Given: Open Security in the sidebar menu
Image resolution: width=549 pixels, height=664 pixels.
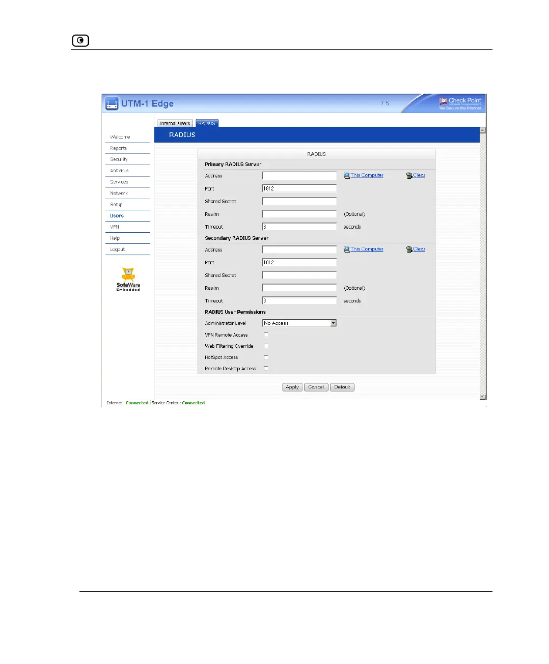Looking at the screenshot, I should (x=119, y=159).
